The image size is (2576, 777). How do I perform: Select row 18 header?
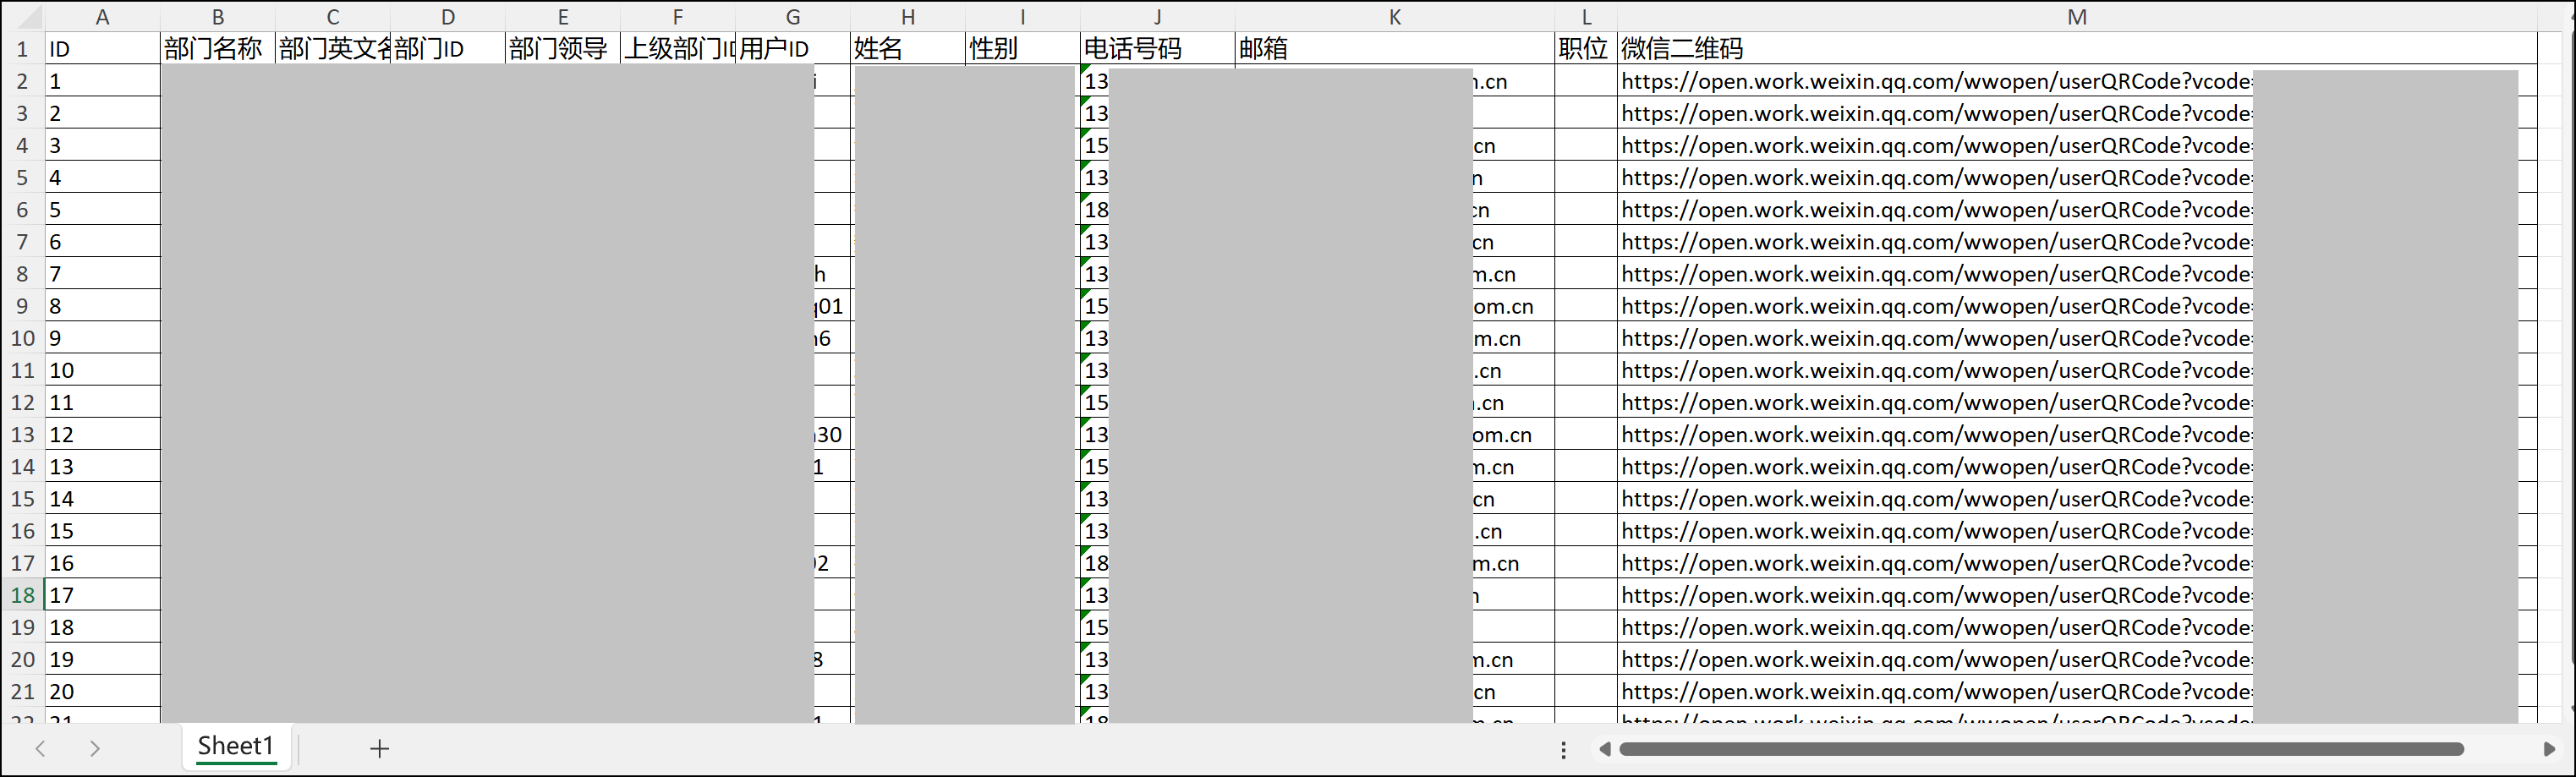point(22,595)
